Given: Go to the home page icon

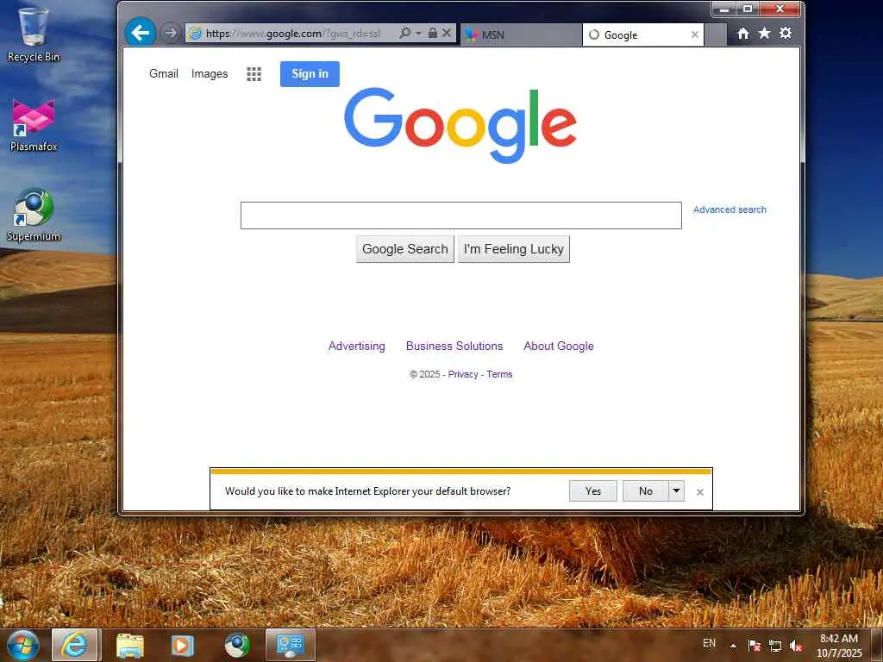Looking at the screenshot, I should point(743,34).
